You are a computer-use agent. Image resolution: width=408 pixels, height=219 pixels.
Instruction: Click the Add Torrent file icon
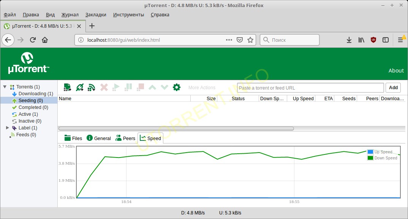pyautogui.click(x=67, y=87)
